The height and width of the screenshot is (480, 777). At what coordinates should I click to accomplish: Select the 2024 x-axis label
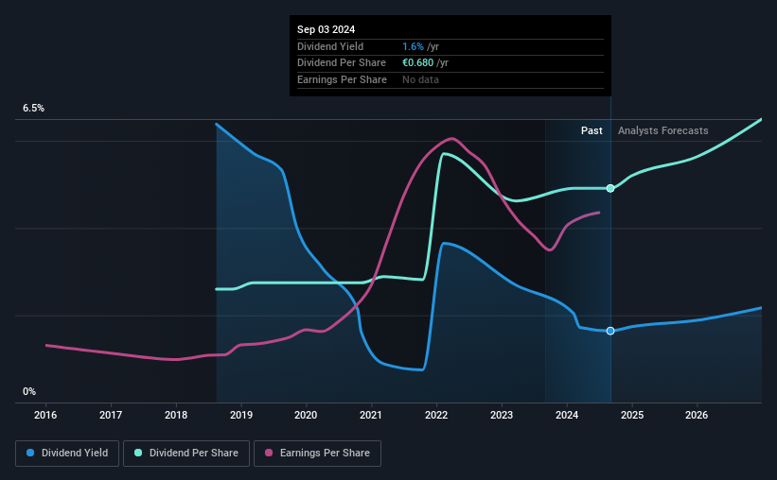click(x=567, y=415)
